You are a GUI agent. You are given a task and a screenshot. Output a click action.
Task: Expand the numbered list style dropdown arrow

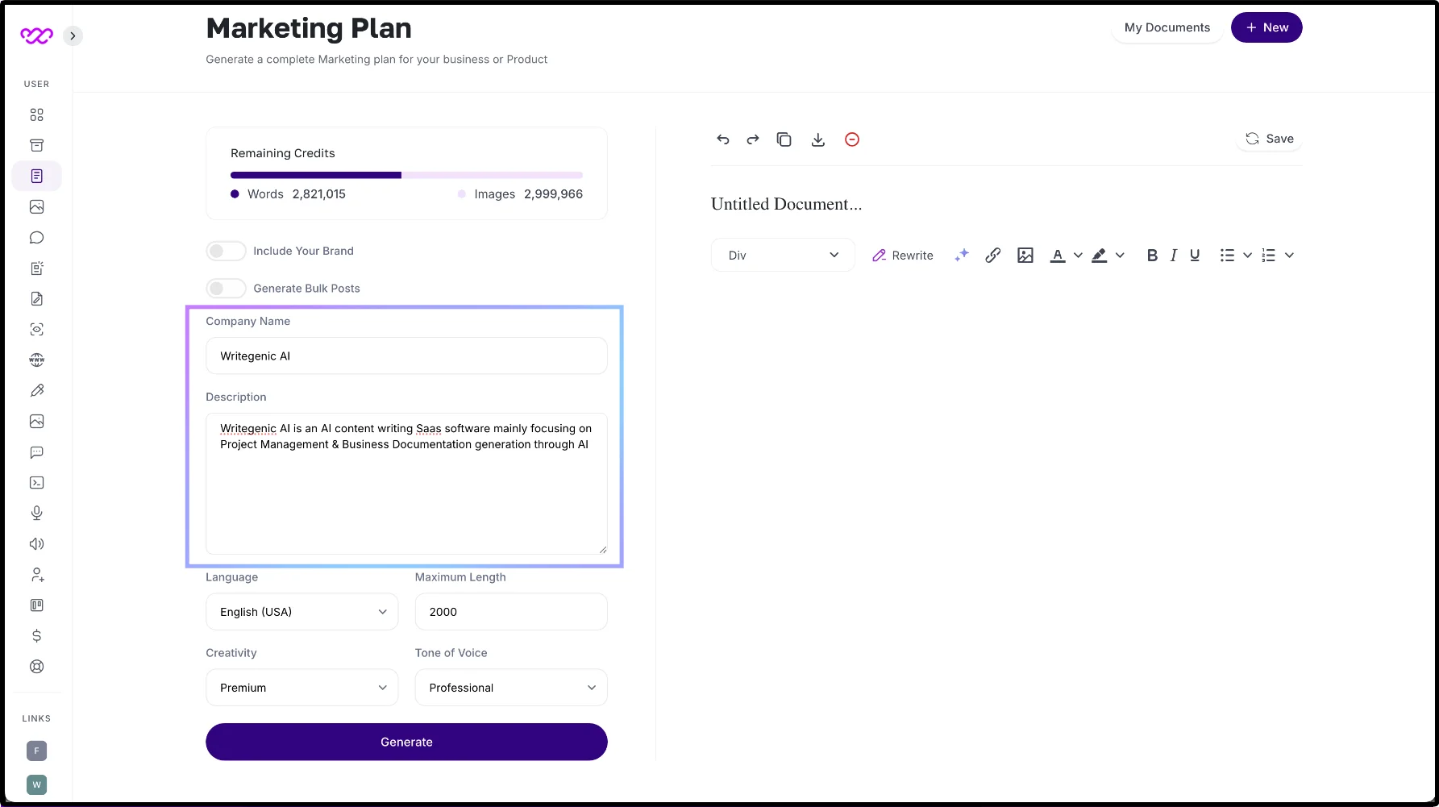(1289, 255)
